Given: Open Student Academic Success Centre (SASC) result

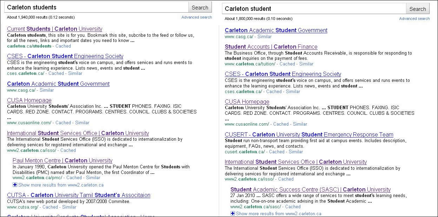Looking at the screenshot, I should [x=310, y=189].
